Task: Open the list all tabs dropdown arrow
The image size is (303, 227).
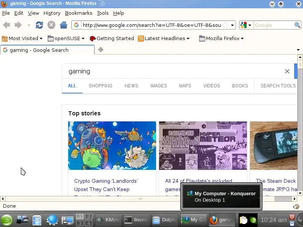Action: [x=298, y=50]
